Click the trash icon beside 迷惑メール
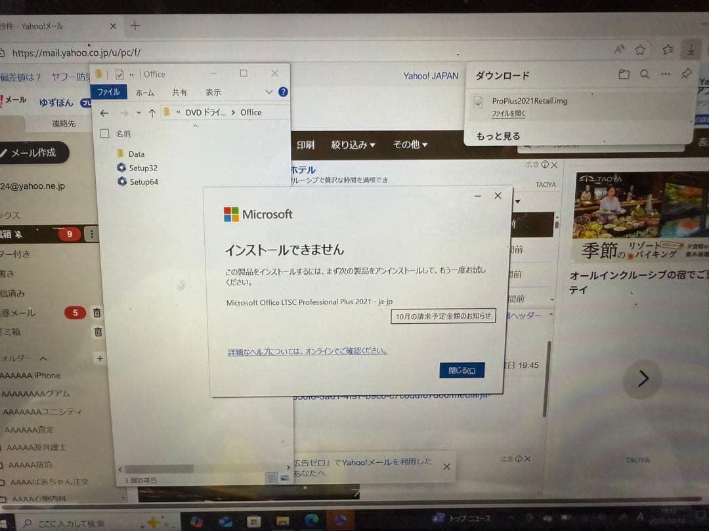Viewport: 709px width, 531px height. point(97,313)
